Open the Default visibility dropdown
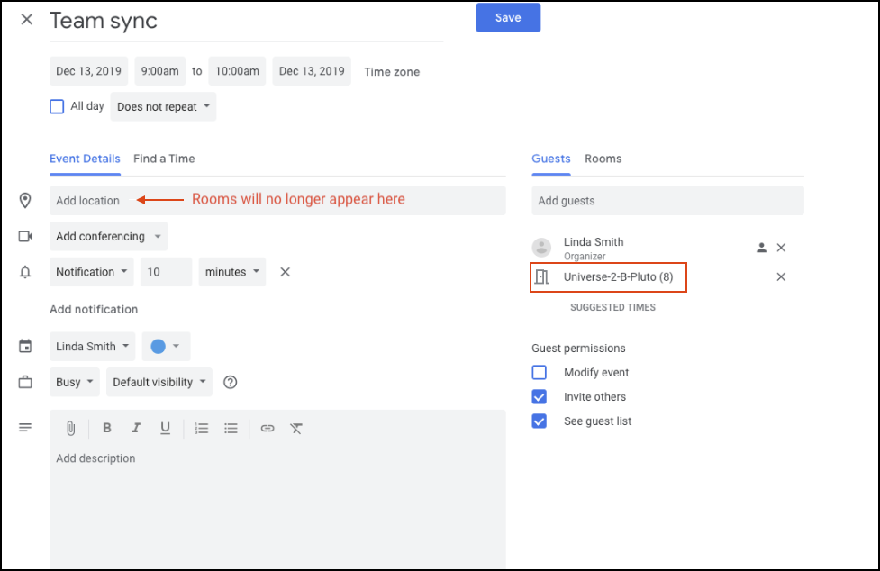Viewport: 880px width, 571px height. [x=159, y=382]
